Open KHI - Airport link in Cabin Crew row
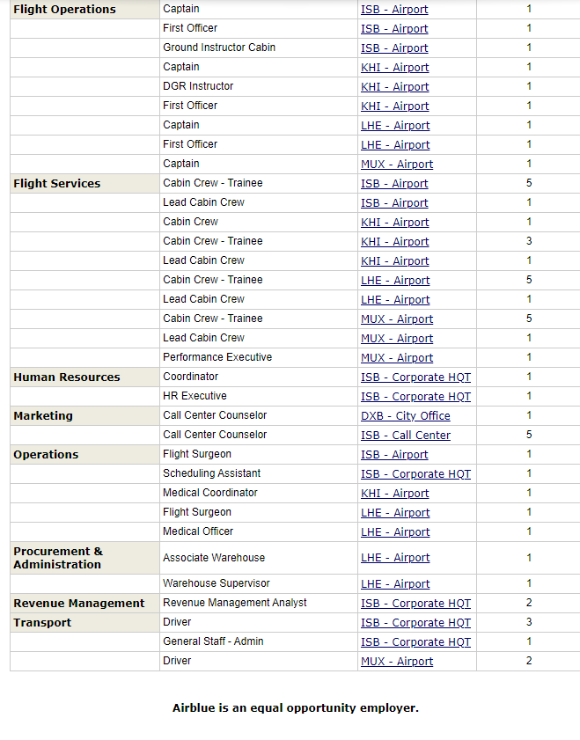 (394, 223)
